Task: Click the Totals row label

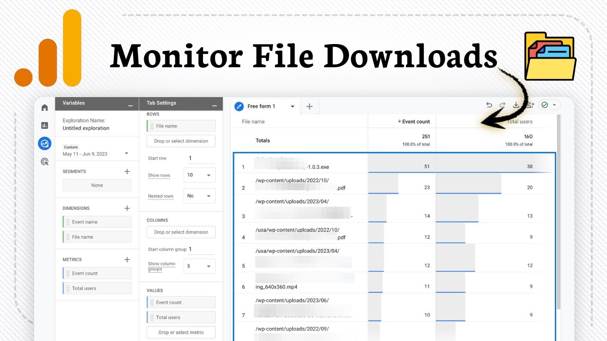Action: click(263, 141)
